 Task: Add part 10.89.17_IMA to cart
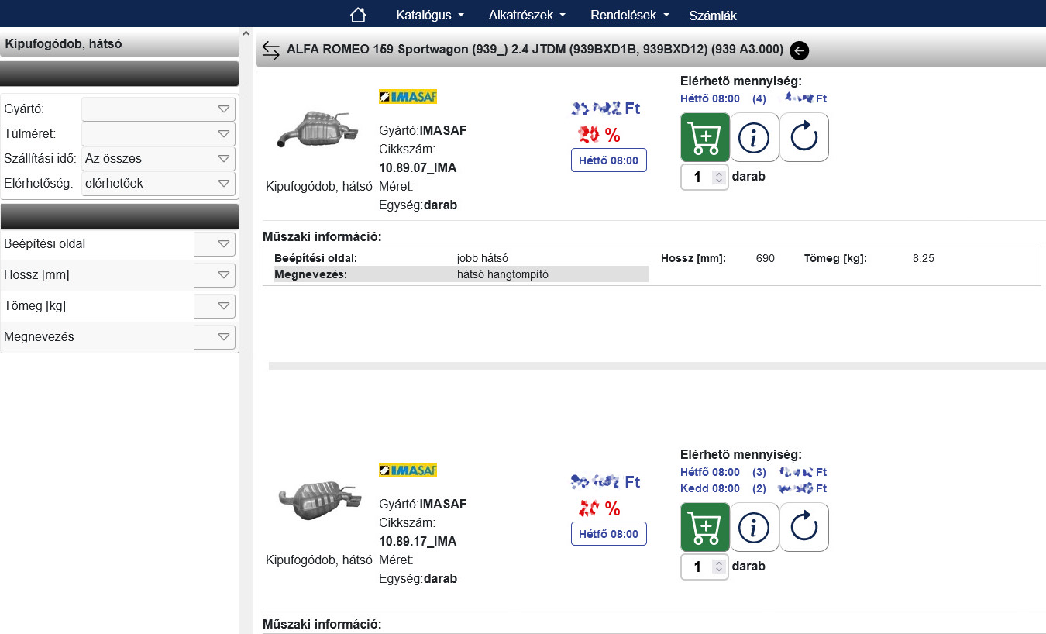pos(705,527)
